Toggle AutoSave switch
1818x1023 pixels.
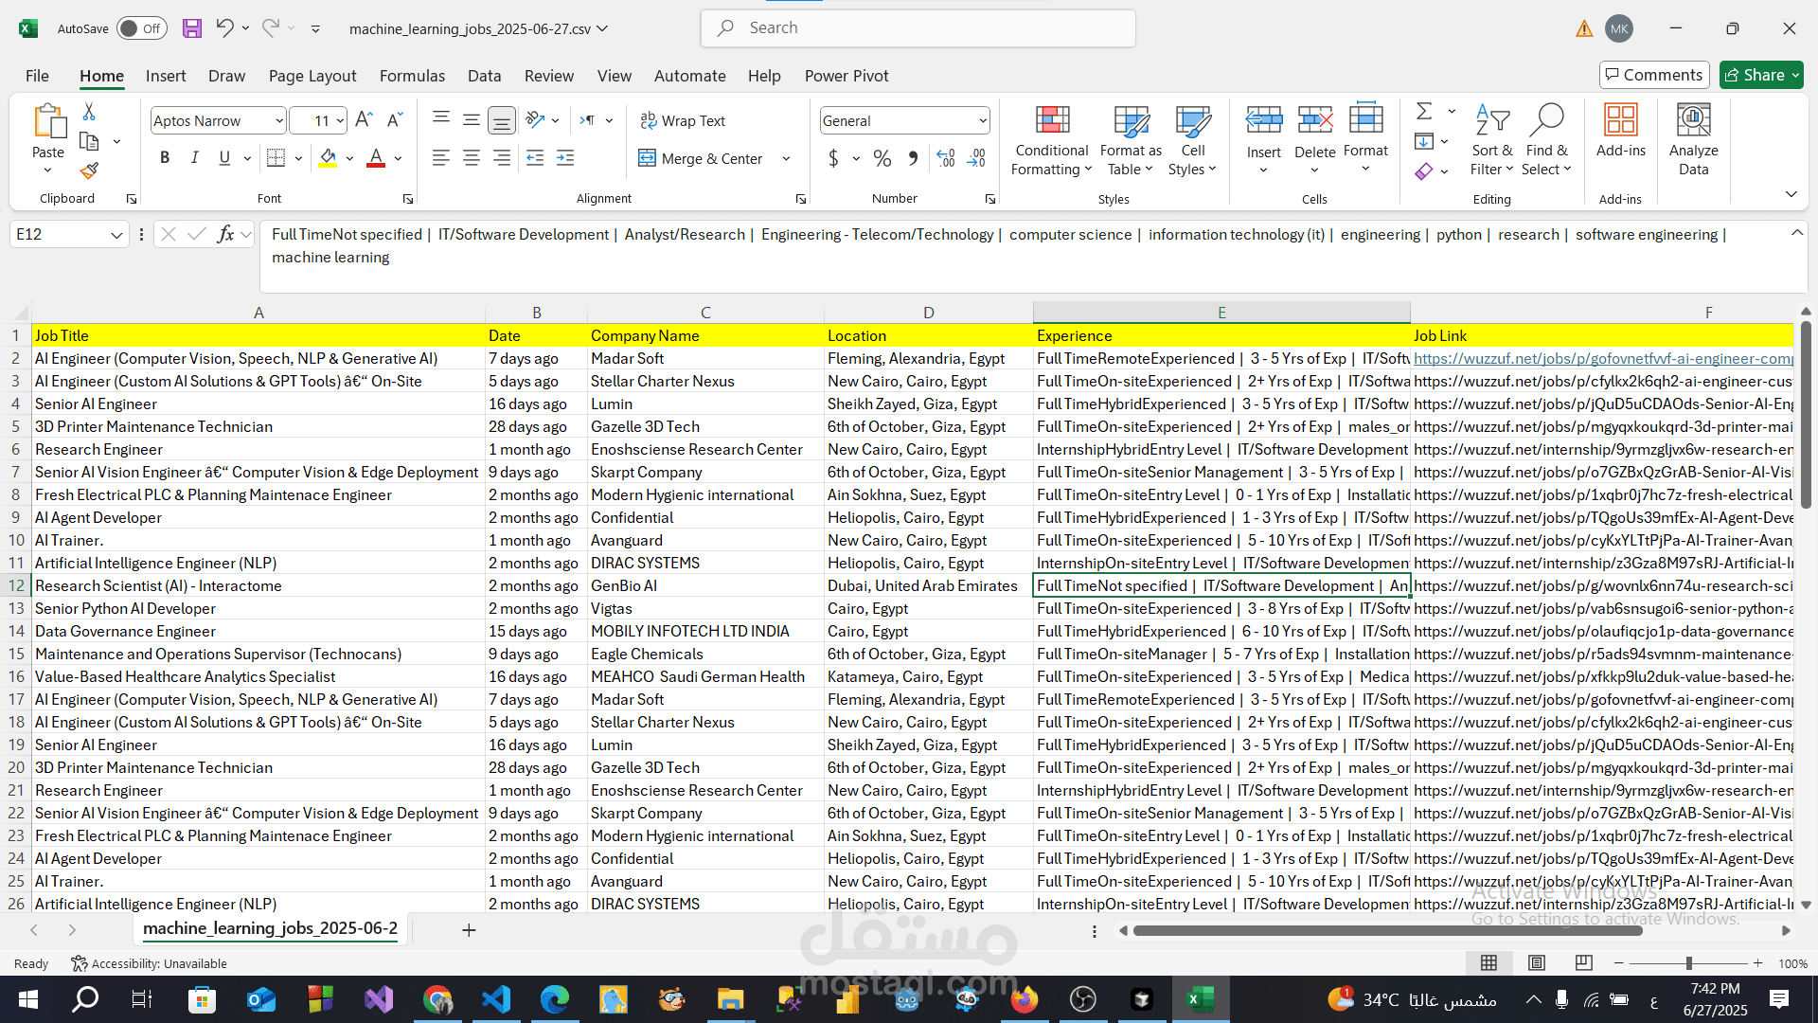tap(141, 28)
